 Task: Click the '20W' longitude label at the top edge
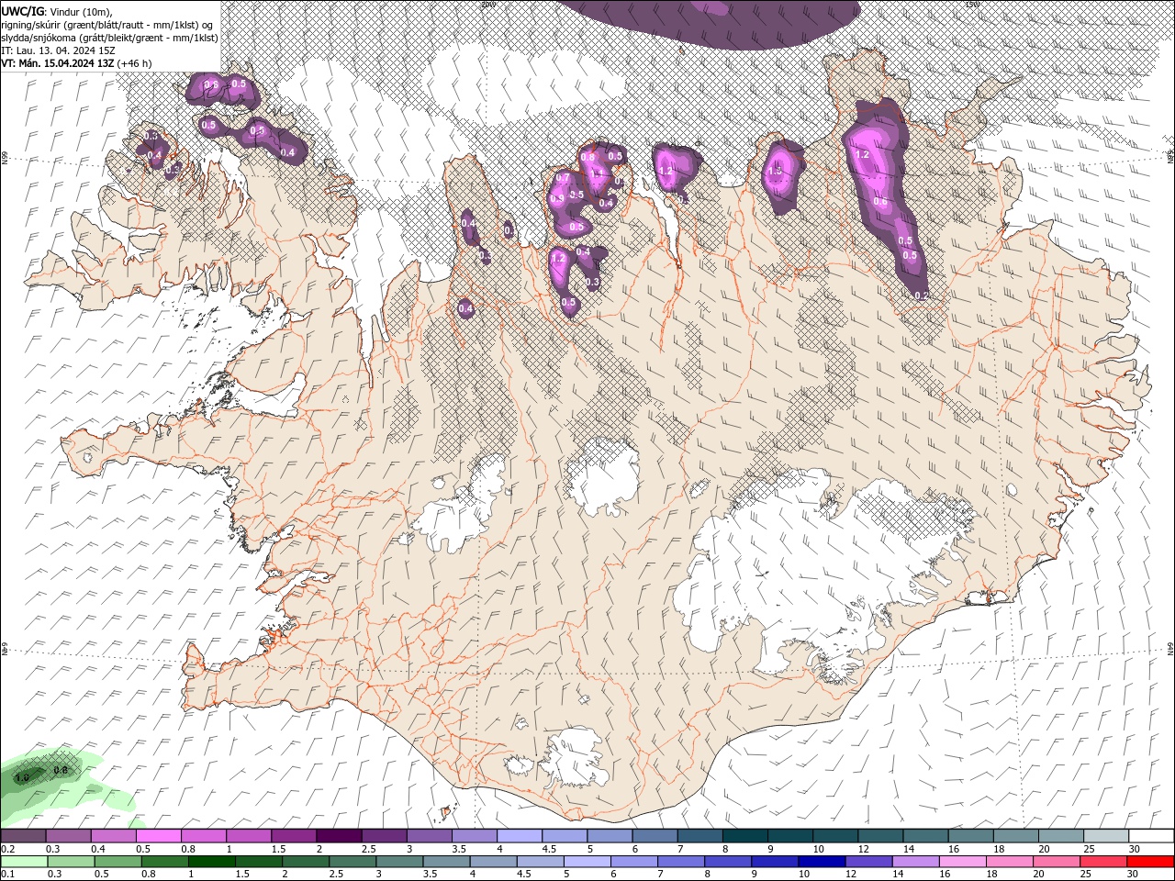(x=488, y=4)
